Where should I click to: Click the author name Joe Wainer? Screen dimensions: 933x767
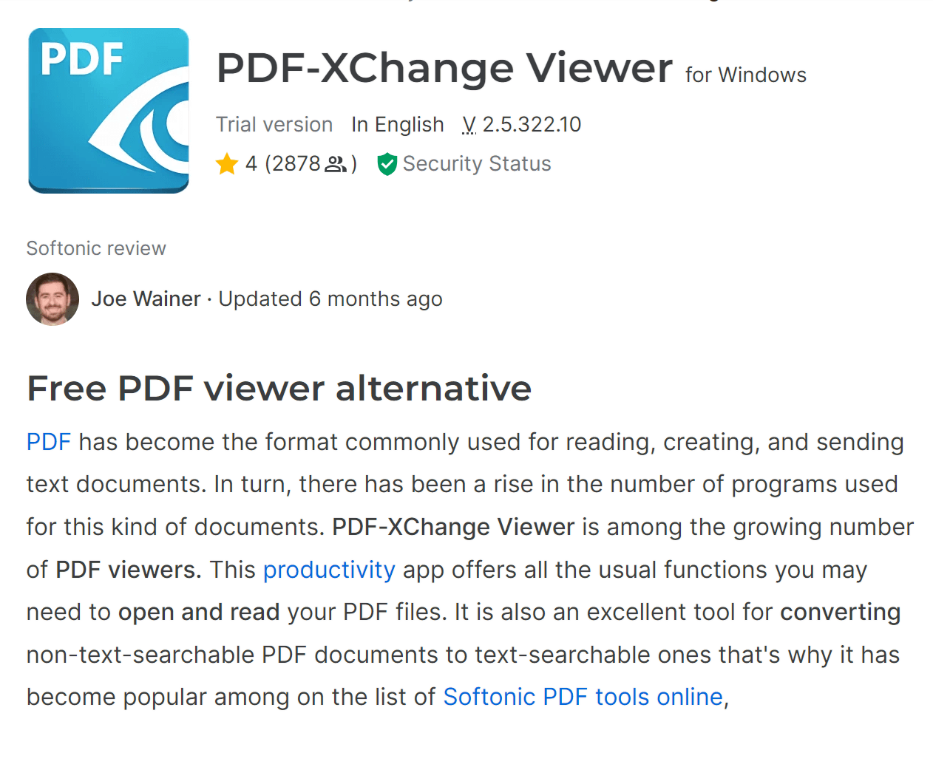pos(146,299)
